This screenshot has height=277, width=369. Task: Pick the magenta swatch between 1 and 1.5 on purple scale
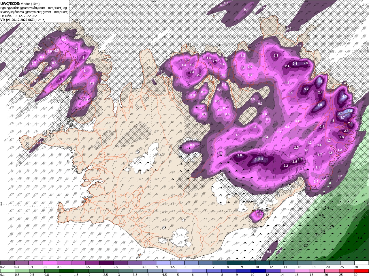click(78, 263)
